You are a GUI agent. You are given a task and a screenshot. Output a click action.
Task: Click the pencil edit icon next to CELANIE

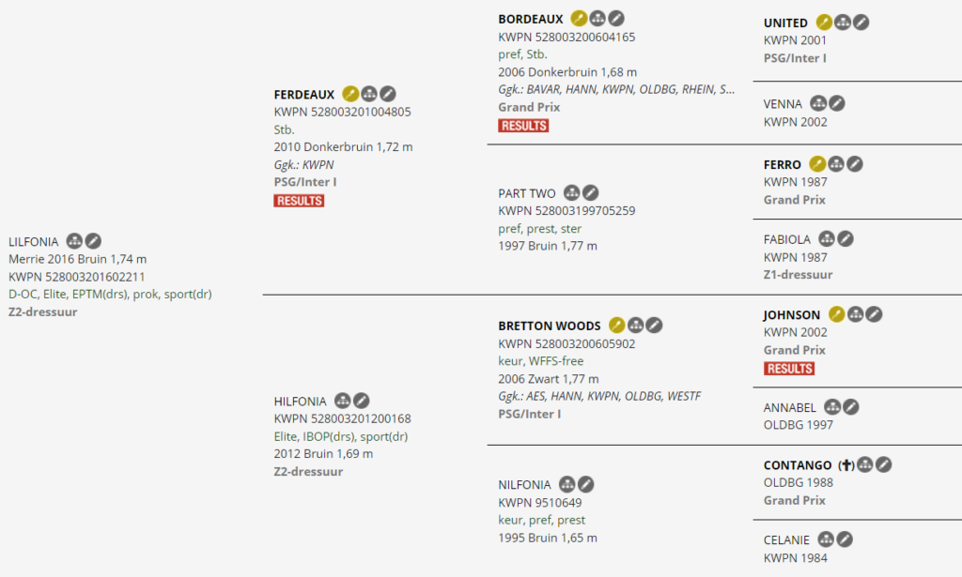point(845,539)
